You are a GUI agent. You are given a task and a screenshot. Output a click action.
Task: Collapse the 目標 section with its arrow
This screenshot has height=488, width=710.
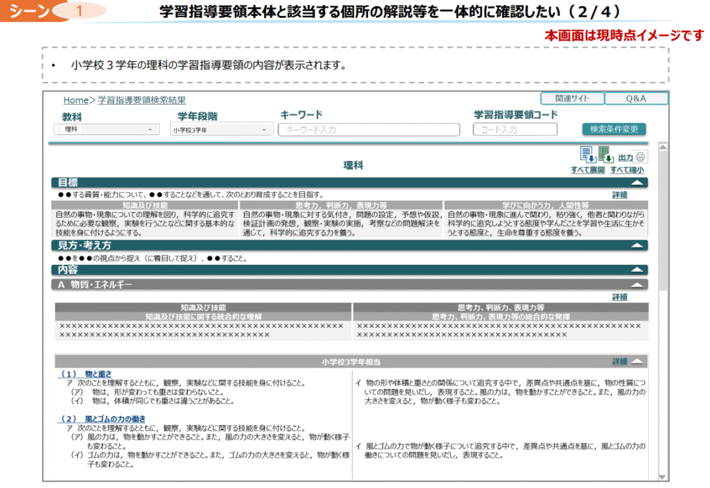point(637,184)
